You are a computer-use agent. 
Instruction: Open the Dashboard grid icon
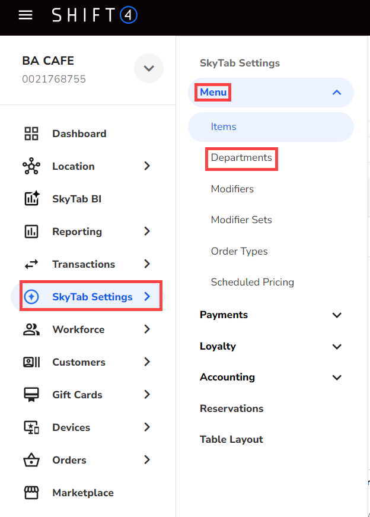31,134
